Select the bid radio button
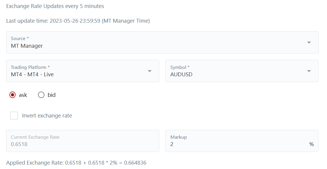Viewport: 327px width, 169px height. (41, 95)
